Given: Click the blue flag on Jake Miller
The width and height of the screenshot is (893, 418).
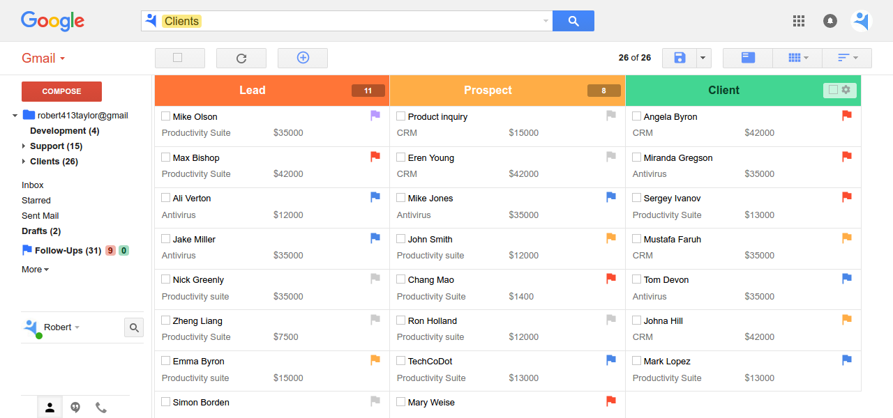Looking at the screenshot, I should pos(375,238).
